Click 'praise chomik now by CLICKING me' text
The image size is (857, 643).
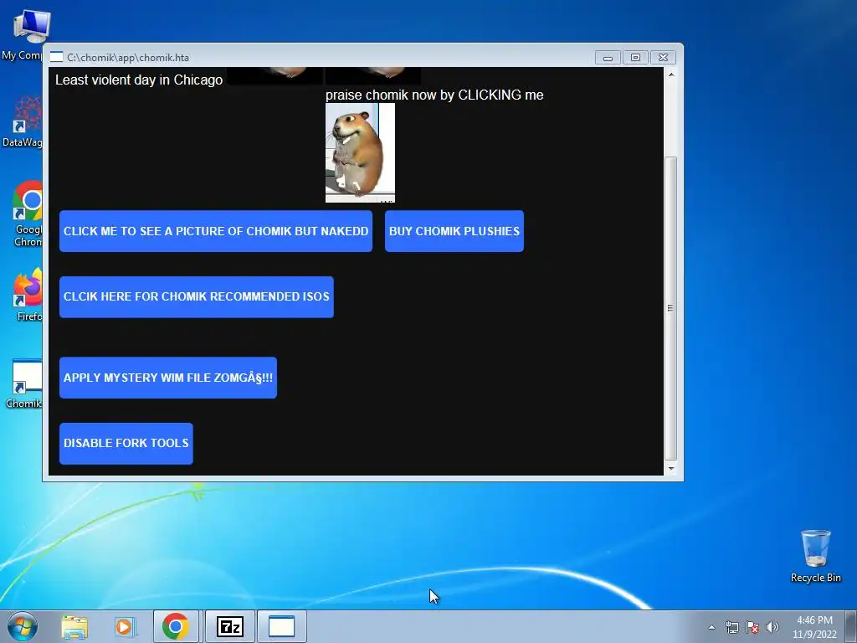[434, 95]
